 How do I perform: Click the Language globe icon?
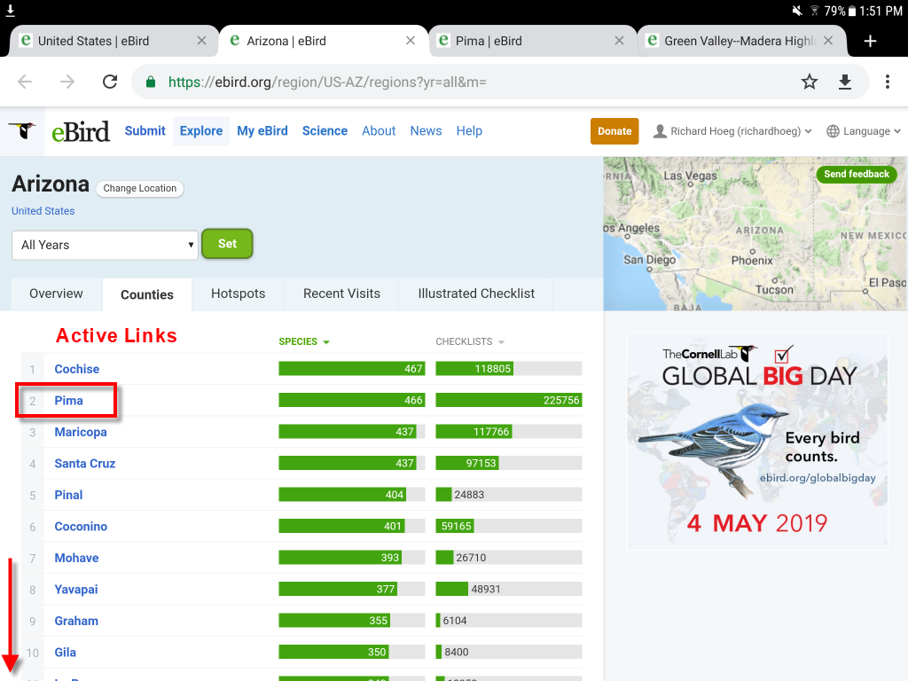click(833, 131)
